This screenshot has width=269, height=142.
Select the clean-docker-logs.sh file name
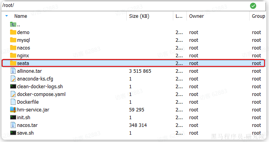click(x=40, y=87)
